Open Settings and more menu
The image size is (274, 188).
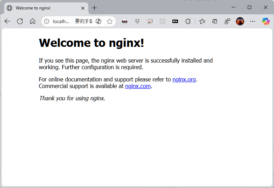[x=253, y=21]
